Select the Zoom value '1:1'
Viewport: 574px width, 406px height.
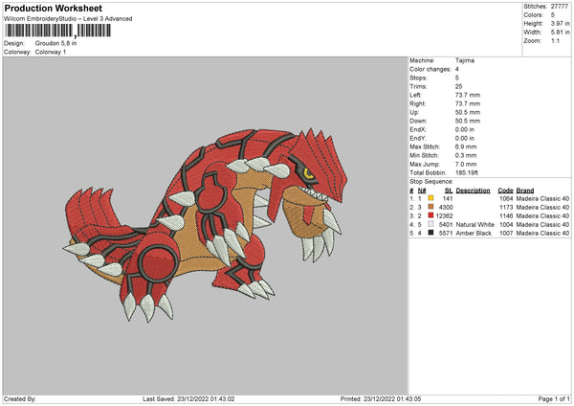coord(555,40)
